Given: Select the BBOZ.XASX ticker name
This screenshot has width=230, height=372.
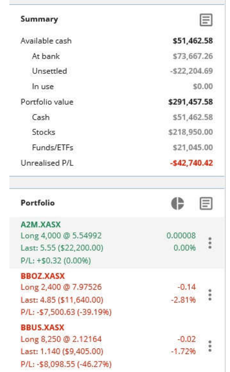Looking at the screenshot, I should pos(42,276).
